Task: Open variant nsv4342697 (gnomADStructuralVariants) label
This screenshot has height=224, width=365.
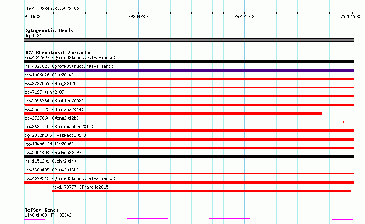Action: tap(70, 58)
